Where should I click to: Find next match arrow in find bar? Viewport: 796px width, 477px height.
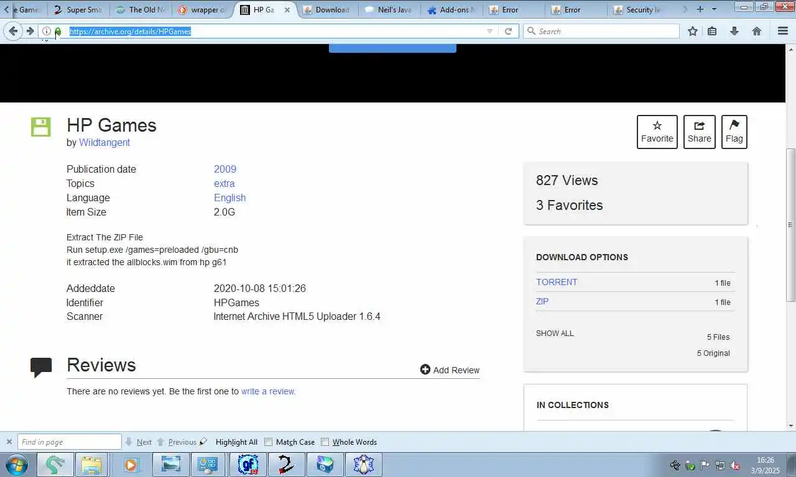[138, 442]
